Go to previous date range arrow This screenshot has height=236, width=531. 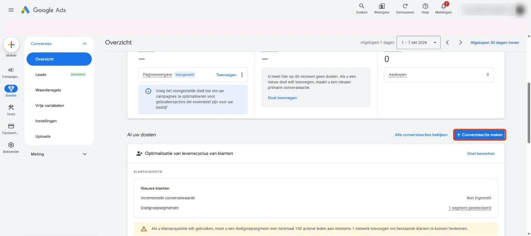pyautogui.click(x=447, y=43)
